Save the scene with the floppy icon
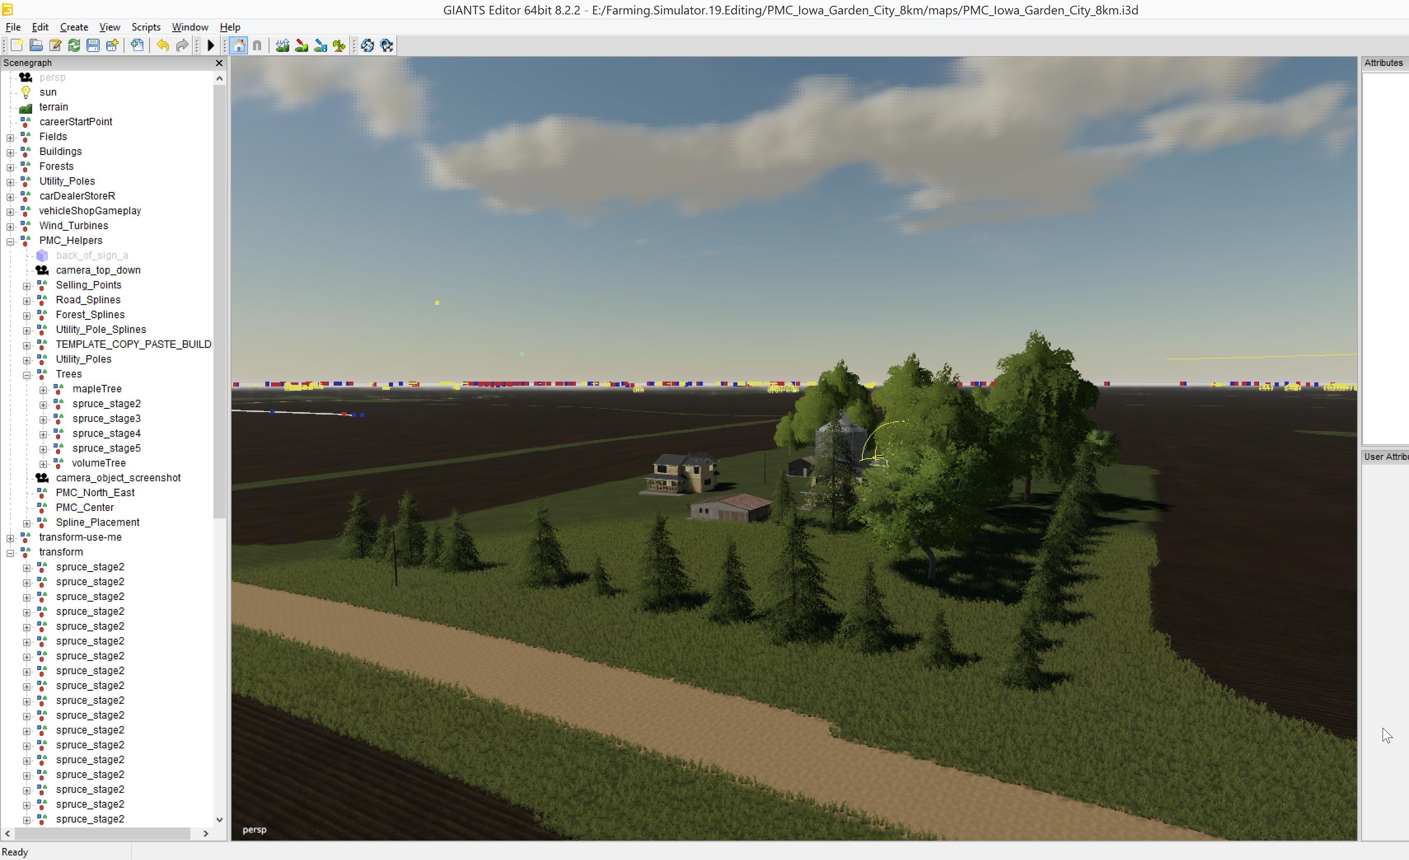This screenshot has height=860, width=1409. tap(93, 45)
